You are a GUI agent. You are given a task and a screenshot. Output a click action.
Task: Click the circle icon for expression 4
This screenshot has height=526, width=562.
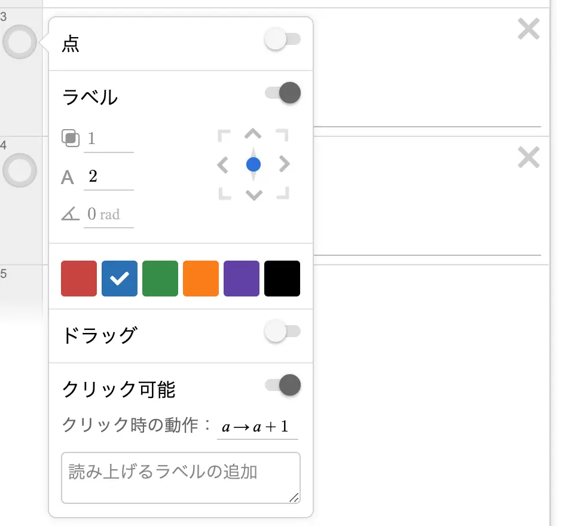click(x=20, y=170)
